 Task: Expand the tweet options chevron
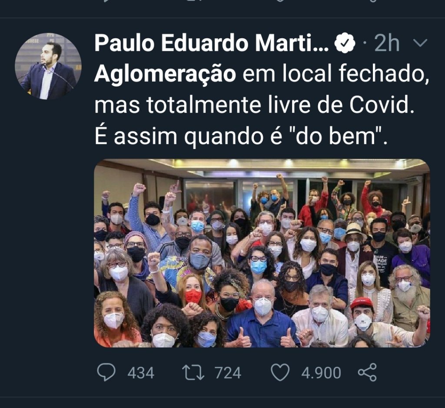(420, 43)
